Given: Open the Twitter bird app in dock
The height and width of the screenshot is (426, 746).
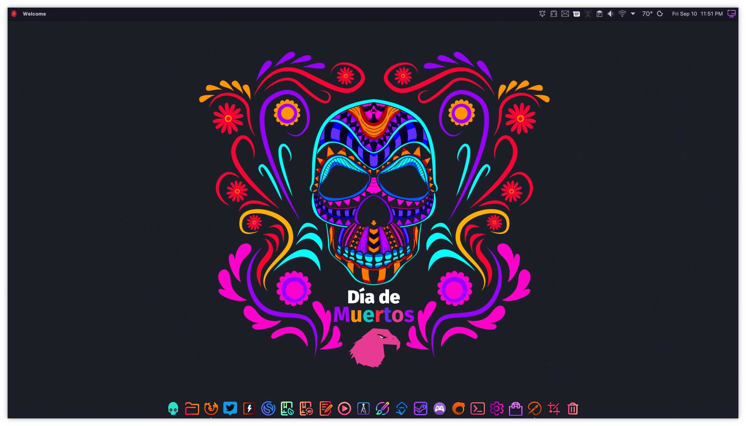Looking at the screenshot, I should [x=230, y=409].
